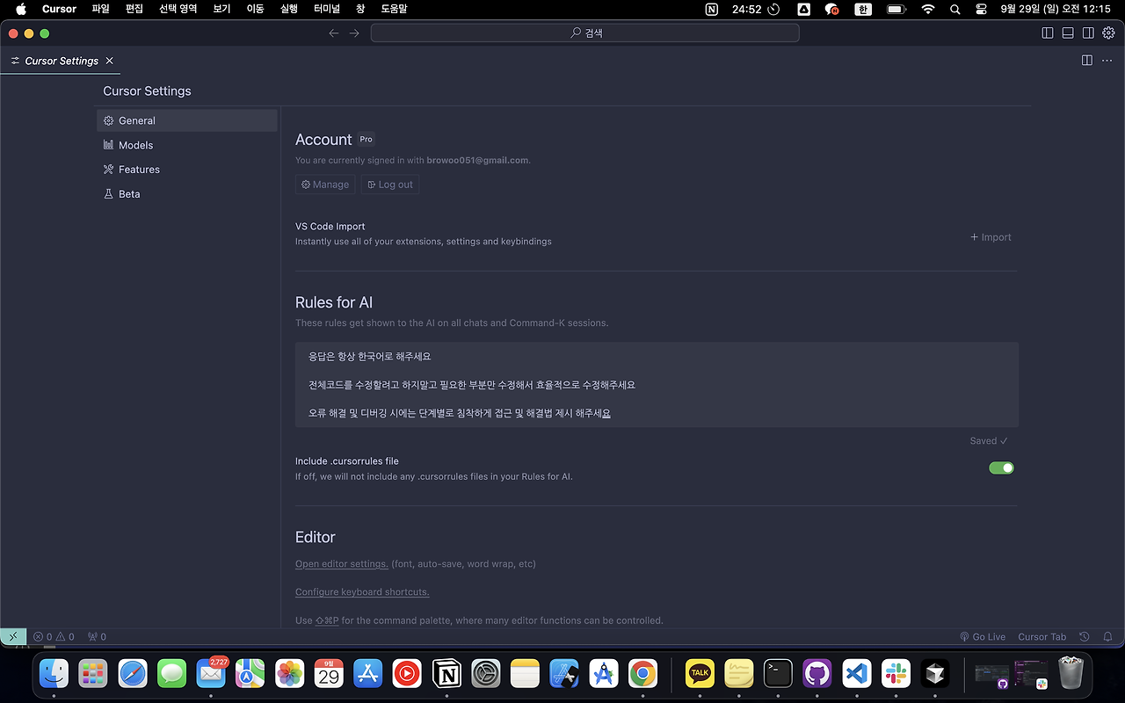Go forward with the right navigation arrow
The width and height of the screenshot is (1125, 703).
click(x=354, y=33)
